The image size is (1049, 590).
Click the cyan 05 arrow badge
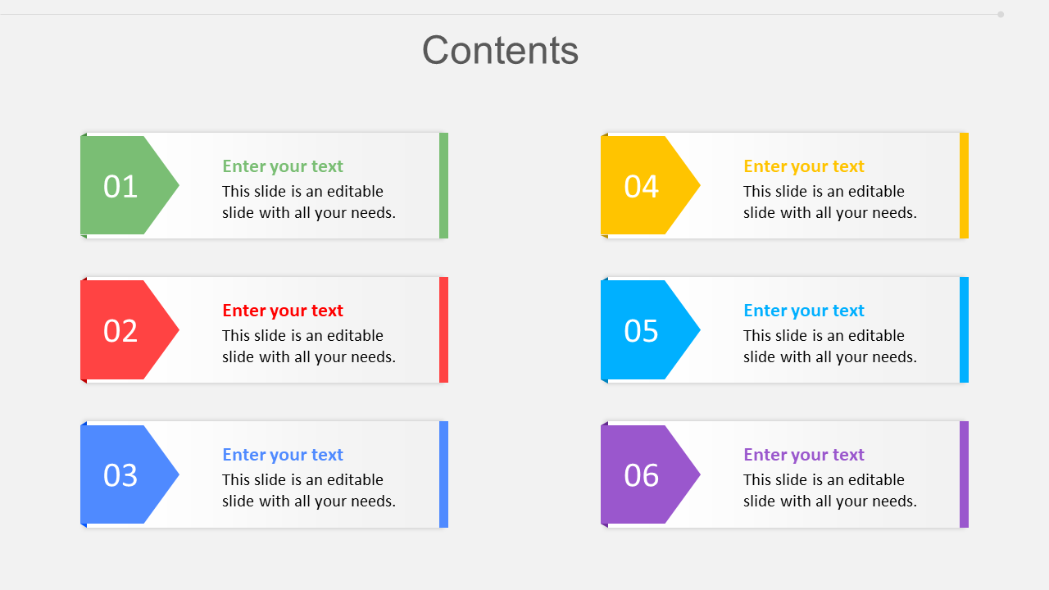(644, 330)
